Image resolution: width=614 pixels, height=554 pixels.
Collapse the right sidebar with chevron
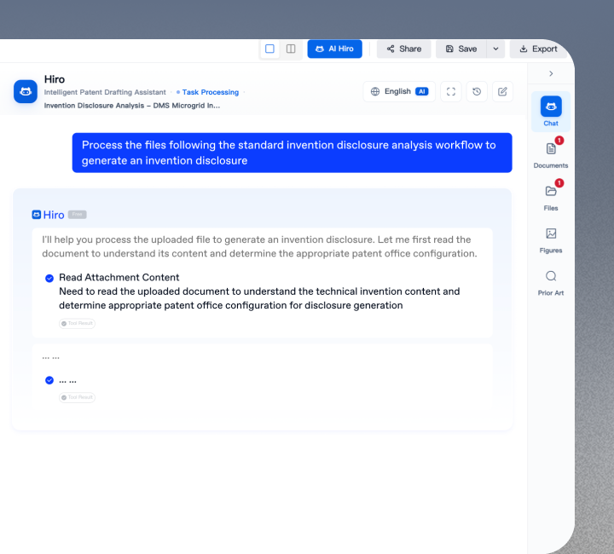(551, 74)
